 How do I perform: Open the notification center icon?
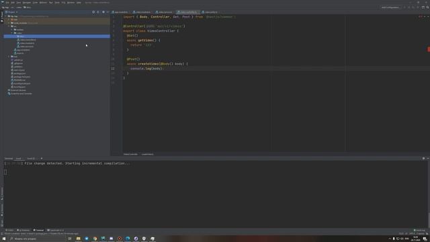[x=425, y=239]
